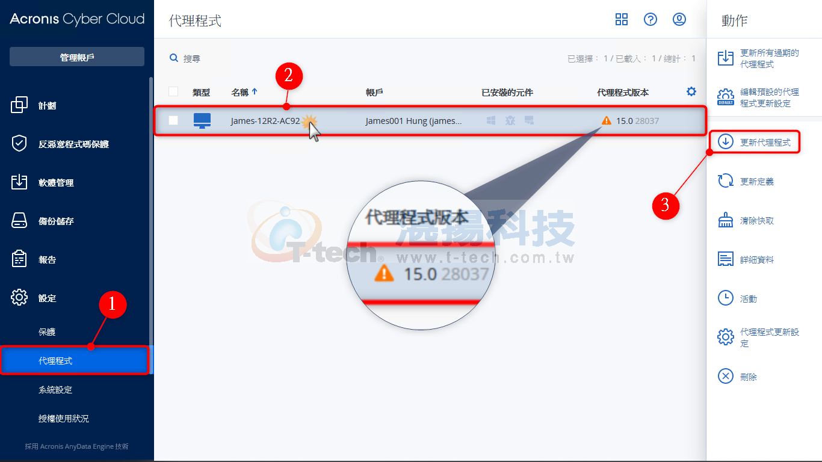Click the 設定 gear icon in sidebar
Viewport: 822px width, 462px height.
coord(19,297)
